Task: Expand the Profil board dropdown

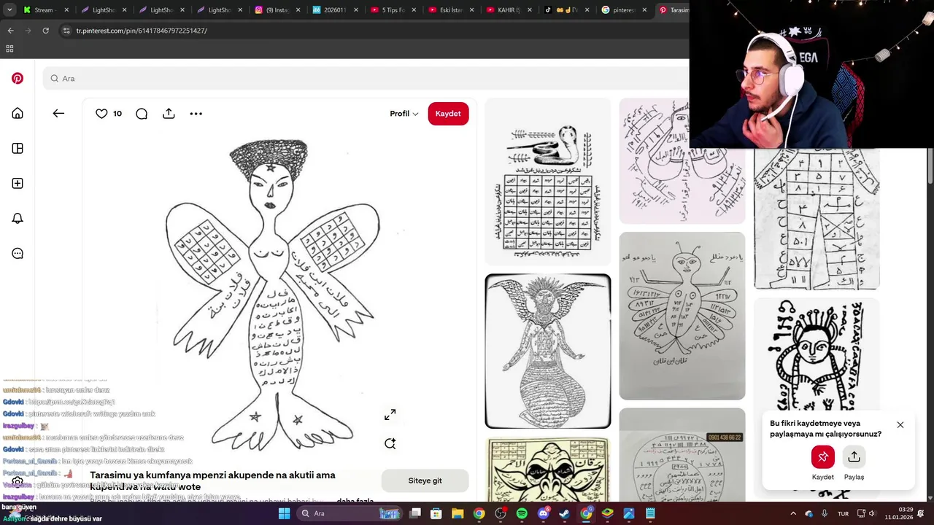Action: [404, 114]
